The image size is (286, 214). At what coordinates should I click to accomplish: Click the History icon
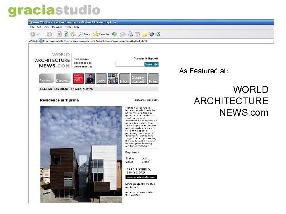pyautogui.click(x=114, y=34)
